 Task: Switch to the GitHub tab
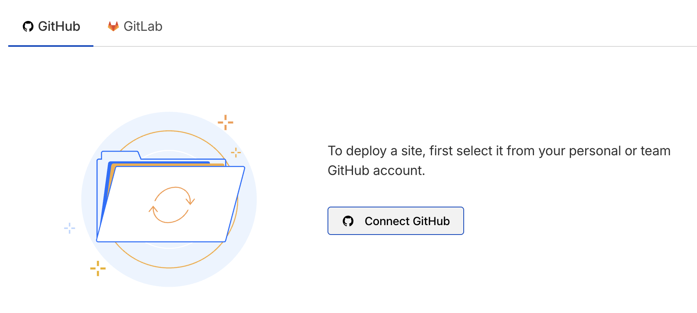click(51, 26)
